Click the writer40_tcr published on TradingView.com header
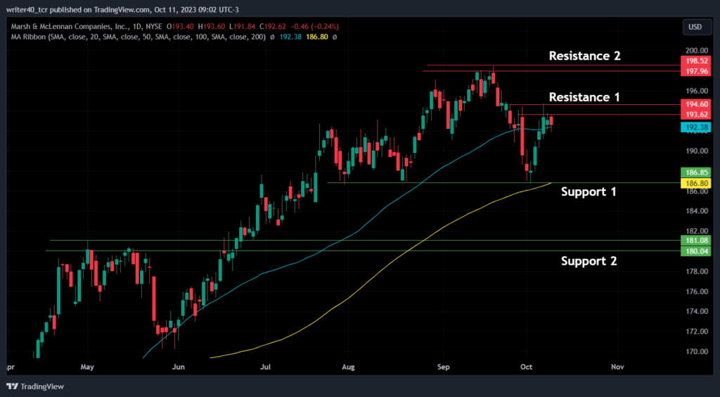720x397 pixels. (122, 10)
